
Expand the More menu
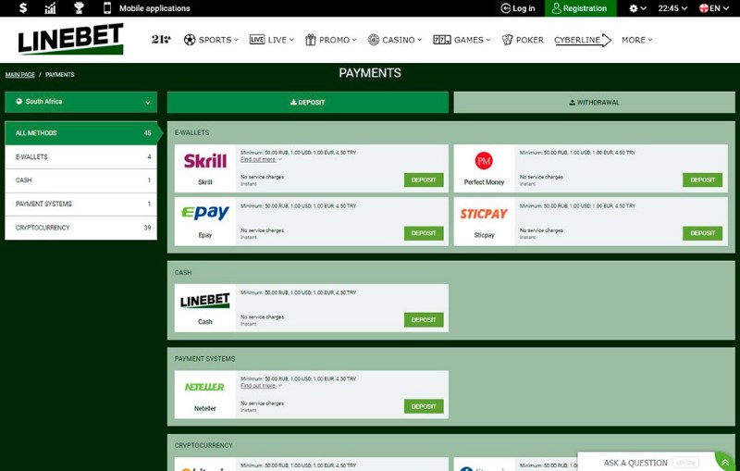636,40
